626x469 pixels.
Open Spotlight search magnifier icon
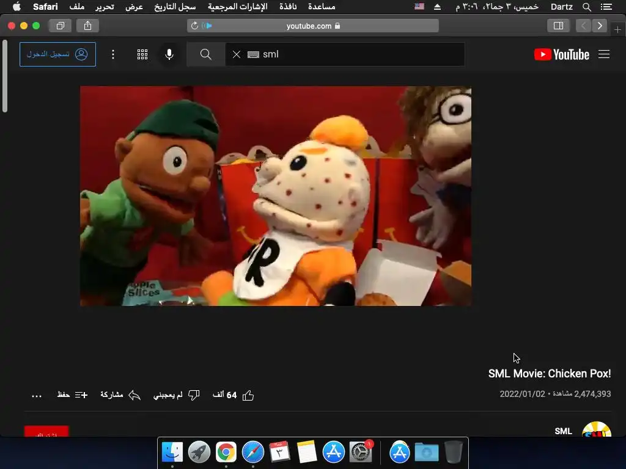pyautogui.click(x=586, y=7)
